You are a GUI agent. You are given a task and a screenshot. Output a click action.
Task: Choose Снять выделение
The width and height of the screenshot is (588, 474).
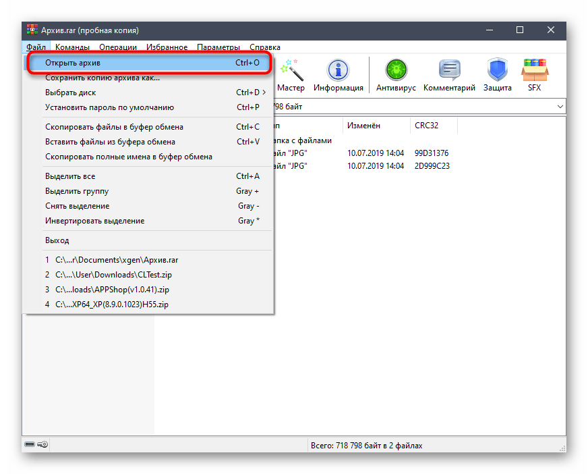click(148, 206)
